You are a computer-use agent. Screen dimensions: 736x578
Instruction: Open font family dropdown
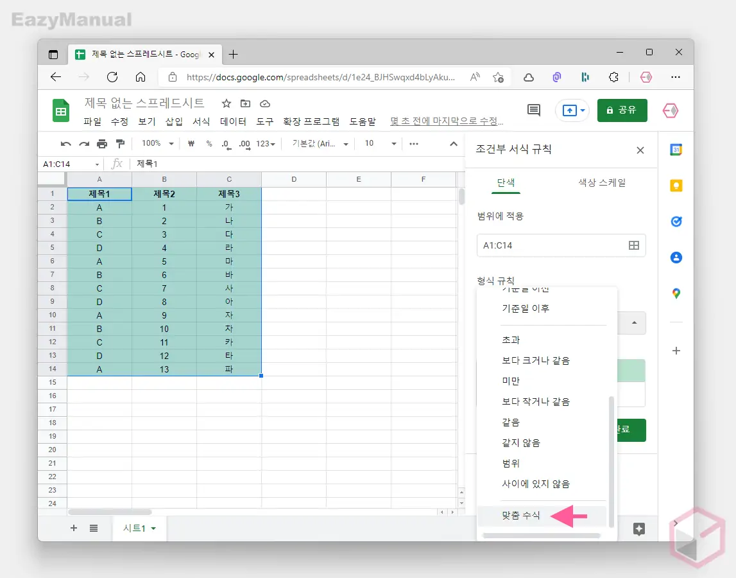pos(320,144)
